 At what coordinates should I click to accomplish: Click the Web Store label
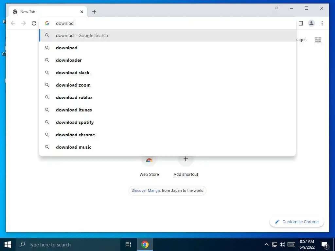pos(149,175)
